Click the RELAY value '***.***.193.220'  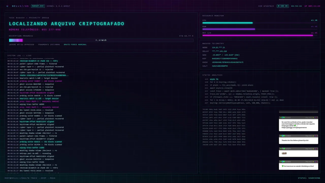[219, 51]
